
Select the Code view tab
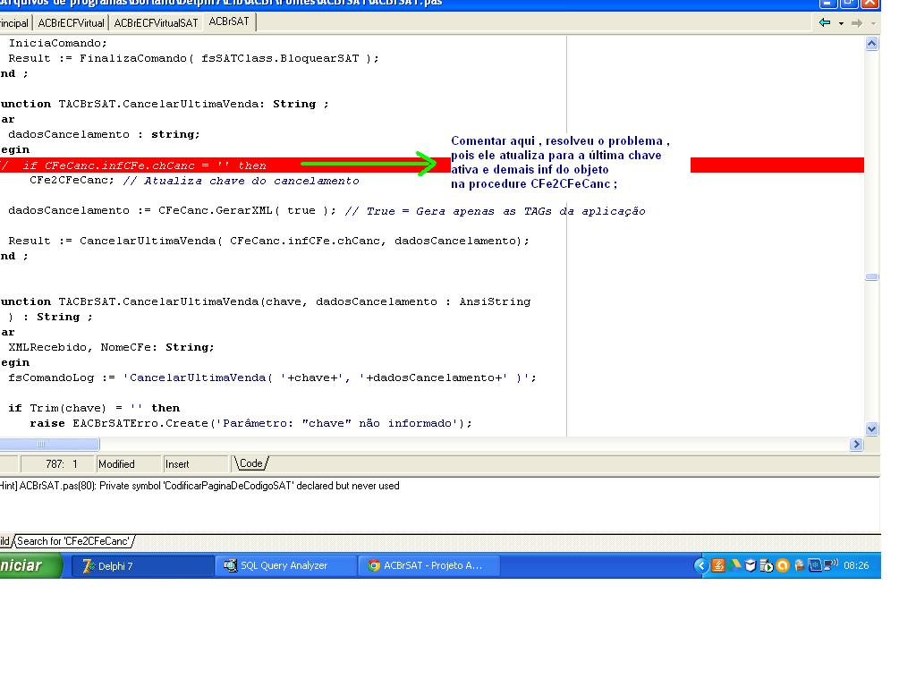pyautogui.click(x=251, y=463)
